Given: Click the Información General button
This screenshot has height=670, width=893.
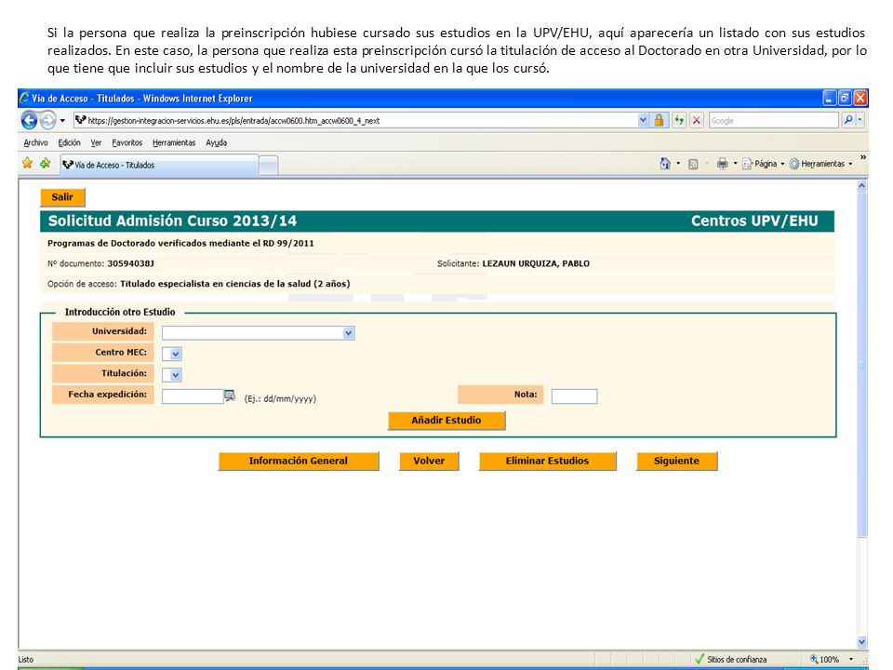Looking at the screenshot, I should (299, 461).
